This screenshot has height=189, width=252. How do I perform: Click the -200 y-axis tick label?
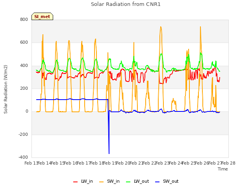tap(23, 134)
